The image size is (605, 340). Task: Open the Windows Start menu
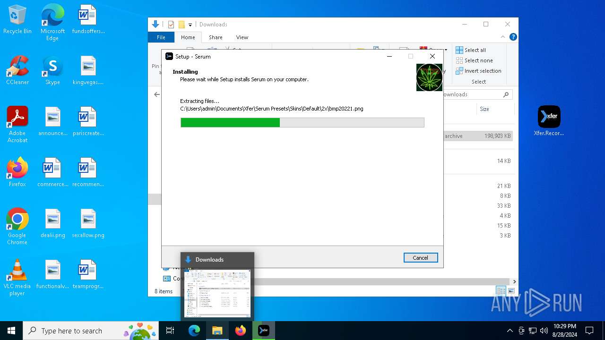(x=11, y=331)
